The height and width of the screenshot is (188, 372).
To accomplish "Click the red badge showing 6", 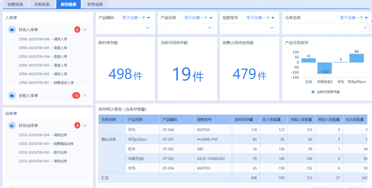I will pos(77,30).
